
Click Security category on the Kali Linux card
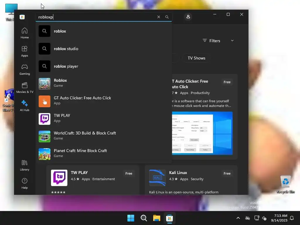pos(197,179)
